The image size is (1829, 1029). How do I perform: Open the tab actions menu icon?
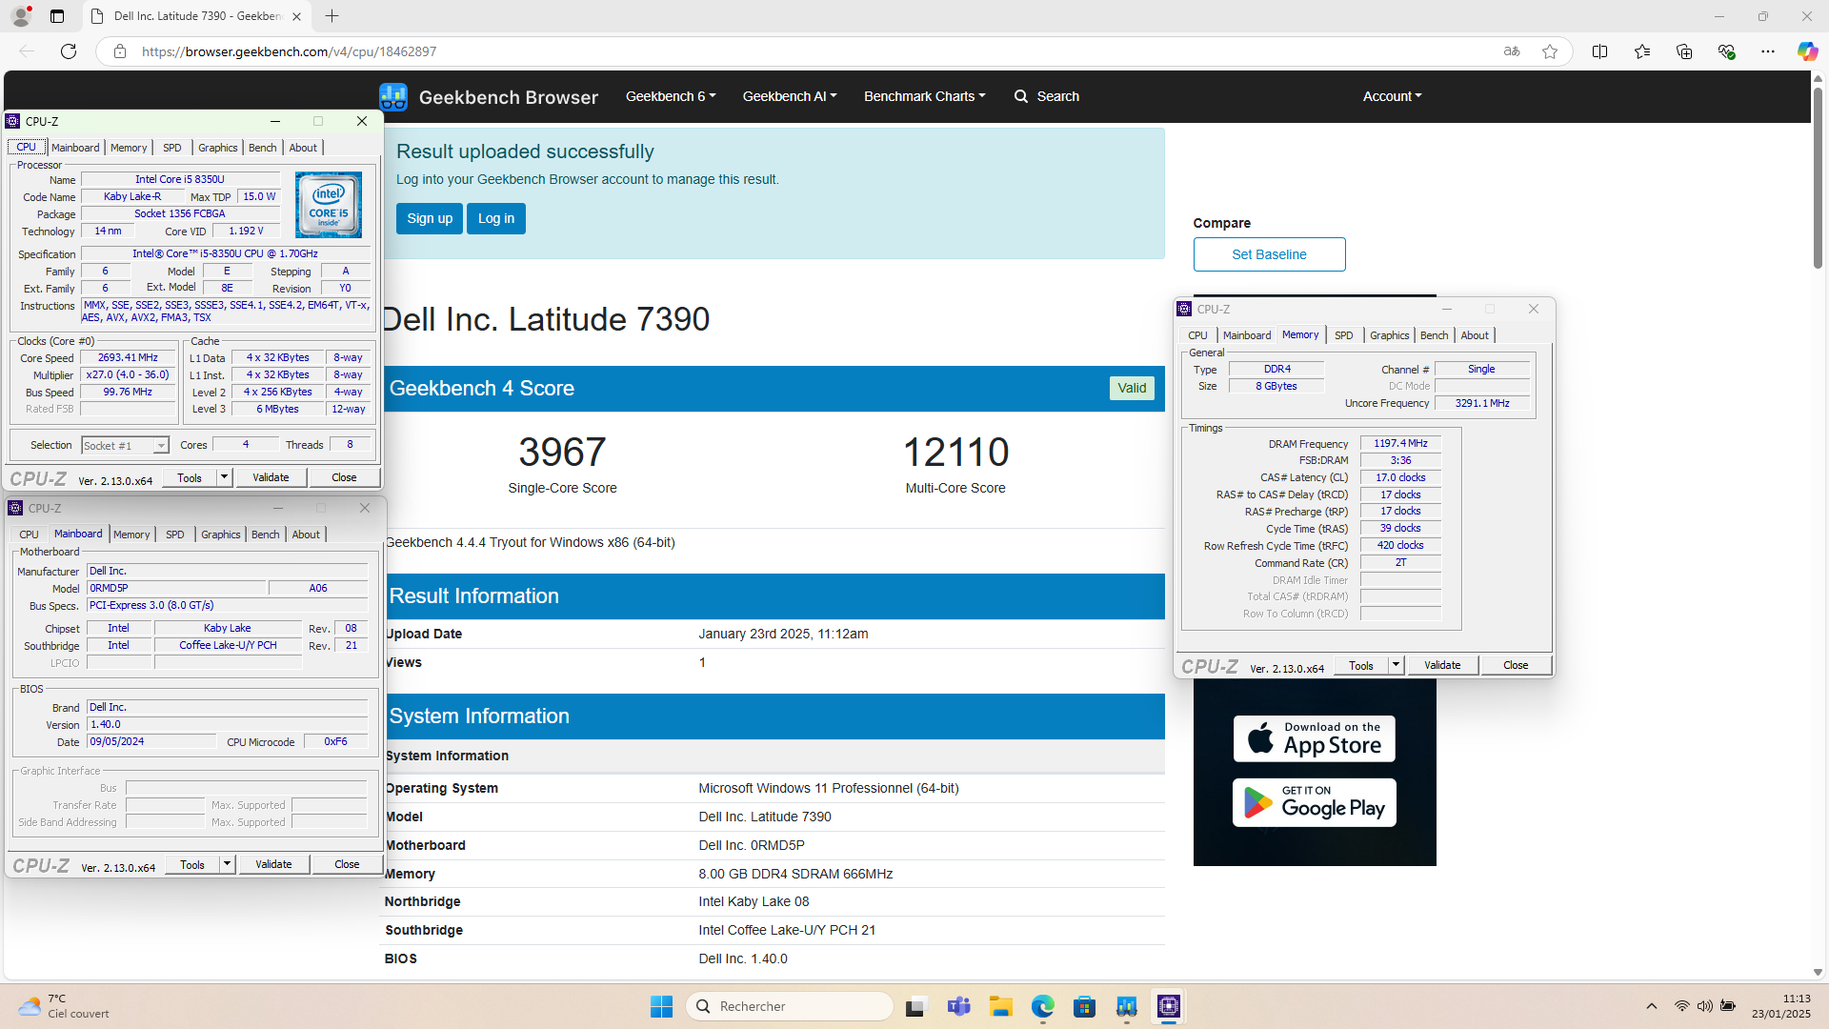[57, 16]
